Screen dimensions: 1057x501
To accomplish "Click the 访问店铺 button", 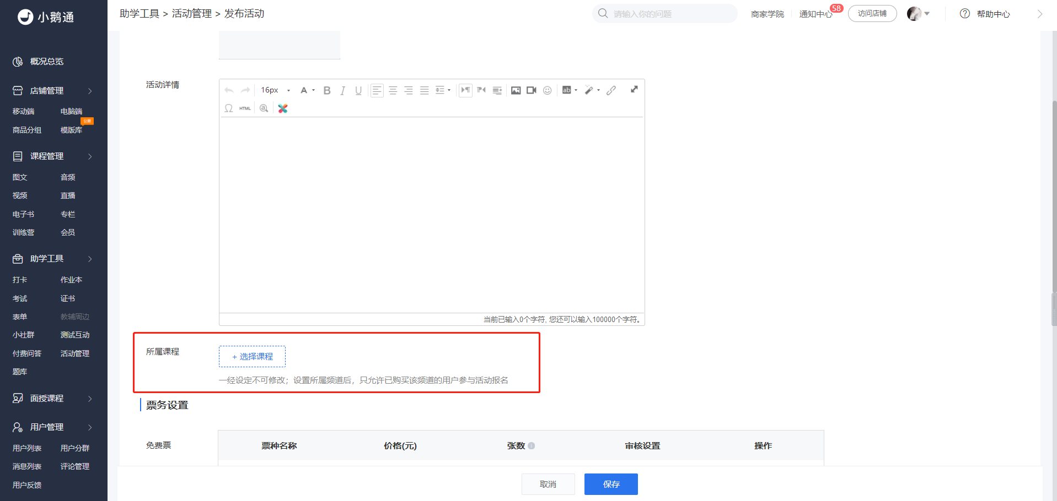I will point(872,13).
